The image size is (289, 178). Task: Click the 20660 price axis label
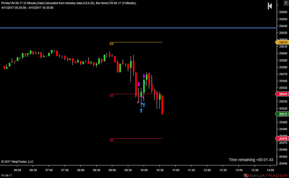coord(283,12)
